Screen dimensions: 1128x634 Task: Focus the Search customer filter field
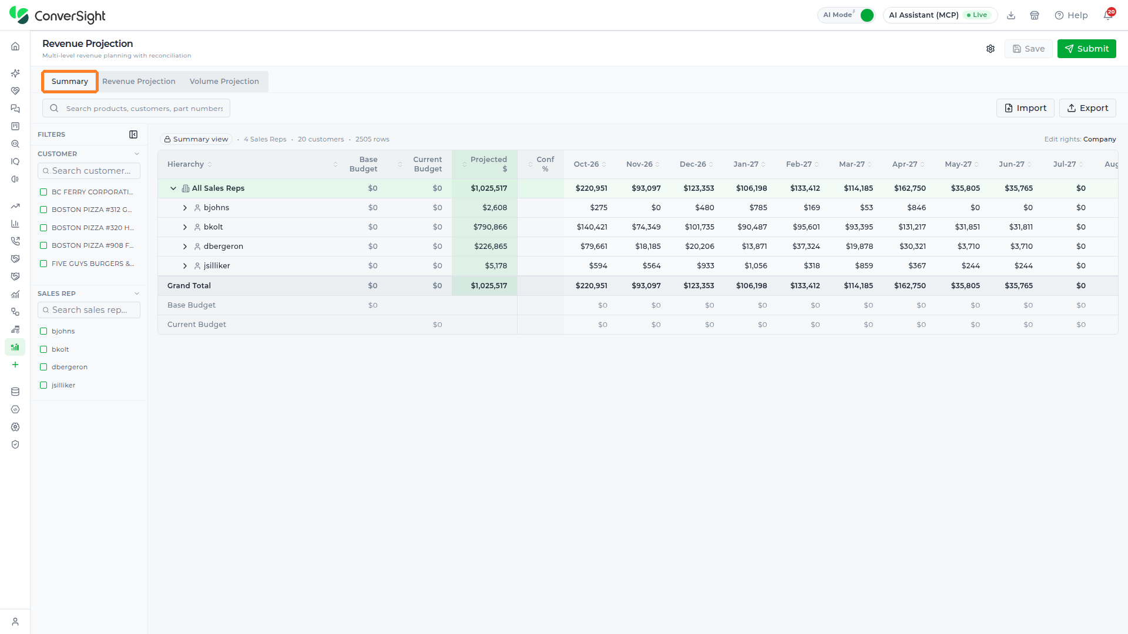tap(89, 171)
